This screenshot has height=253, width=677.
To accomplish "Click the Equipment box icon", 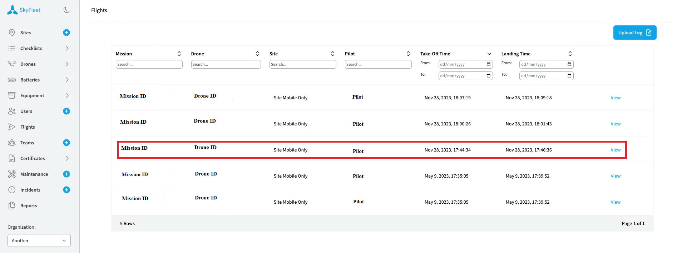I will tap(12, 95).
